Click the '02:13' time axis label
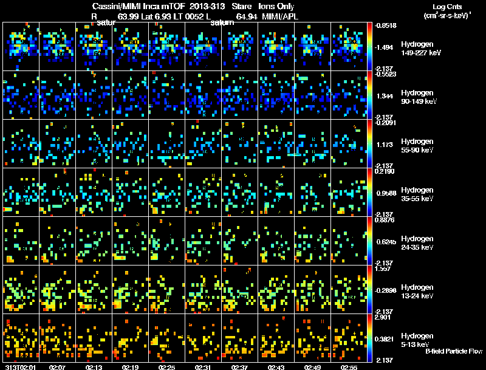 point(94,368)
